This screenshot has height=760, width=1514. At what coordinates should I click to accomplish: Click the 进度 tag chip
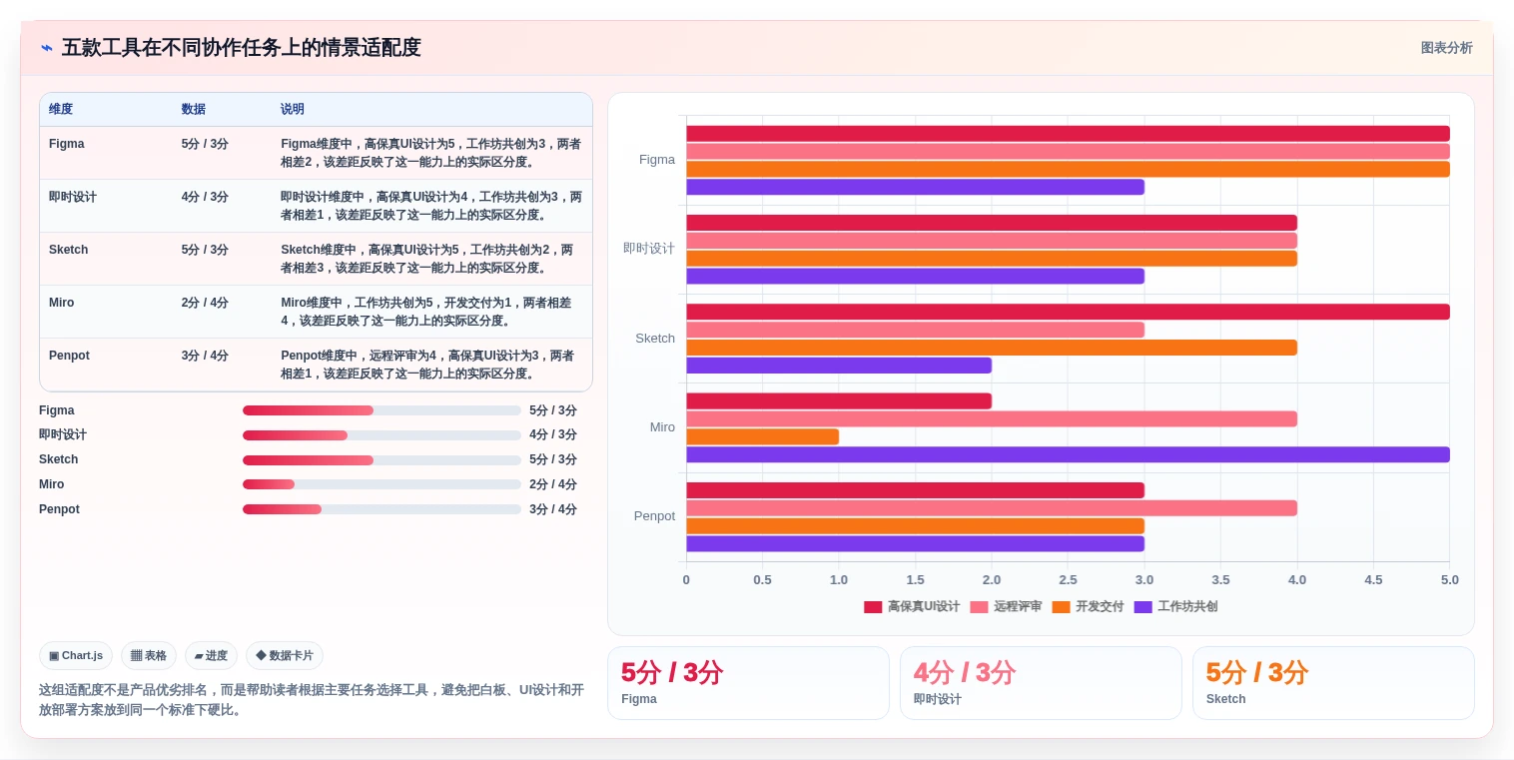pyautogui.click(x=211, y=655)
